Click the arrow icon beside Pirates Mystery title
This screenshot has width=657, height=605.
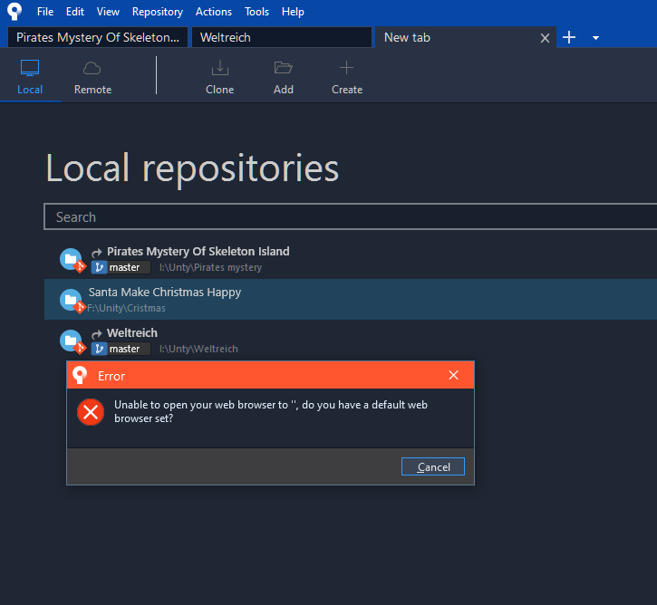coord(97,252)
